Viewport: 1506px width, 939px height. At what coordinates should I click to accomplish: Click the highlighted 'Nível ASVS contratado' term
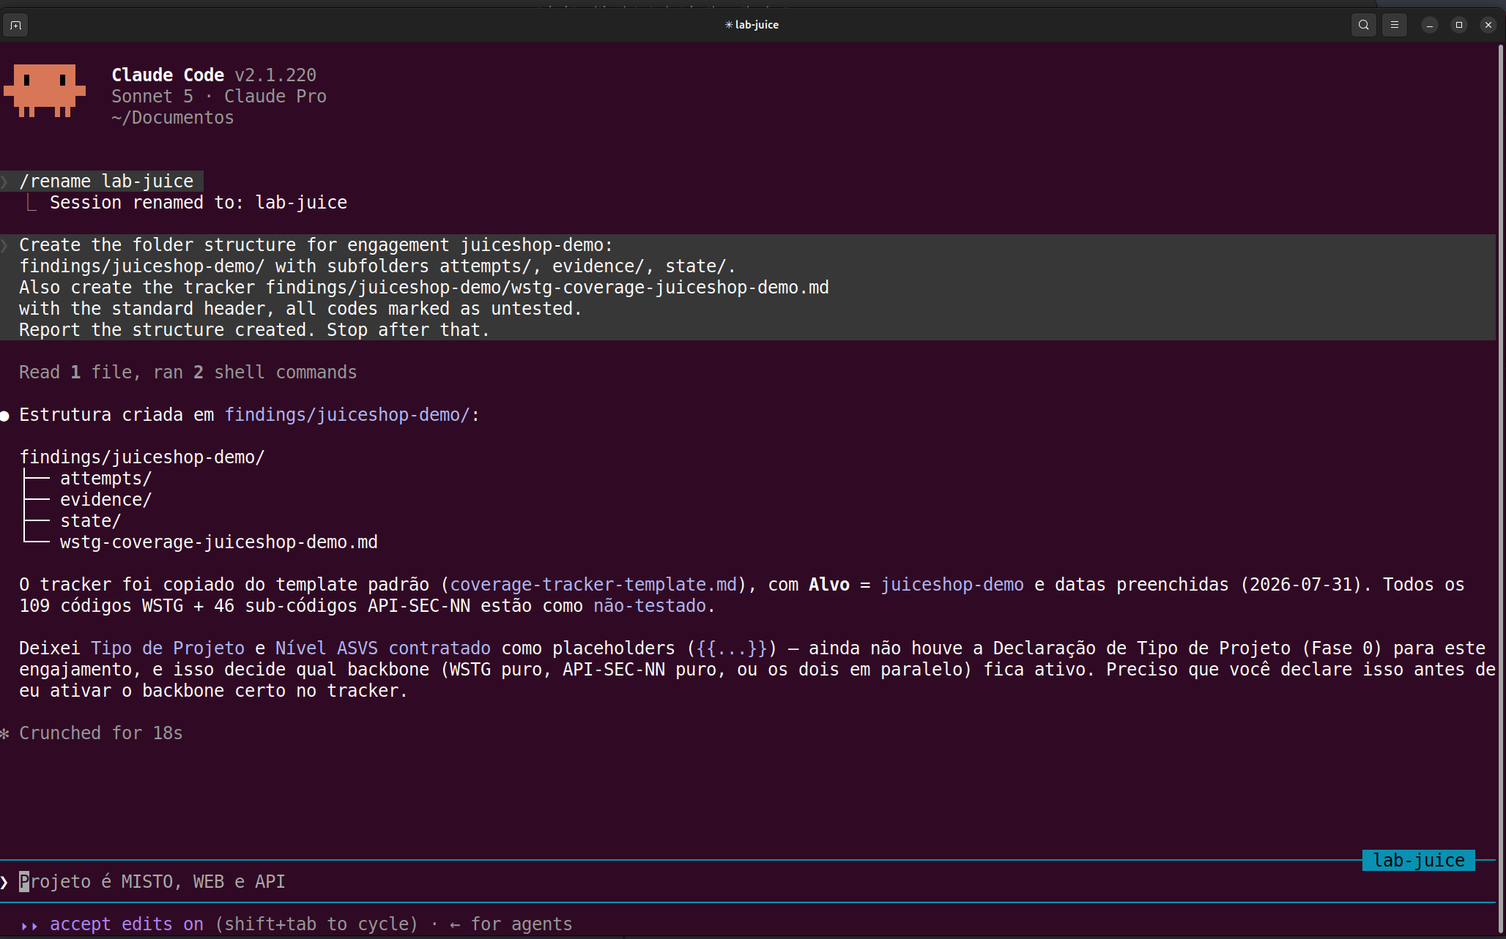[383, 648]
